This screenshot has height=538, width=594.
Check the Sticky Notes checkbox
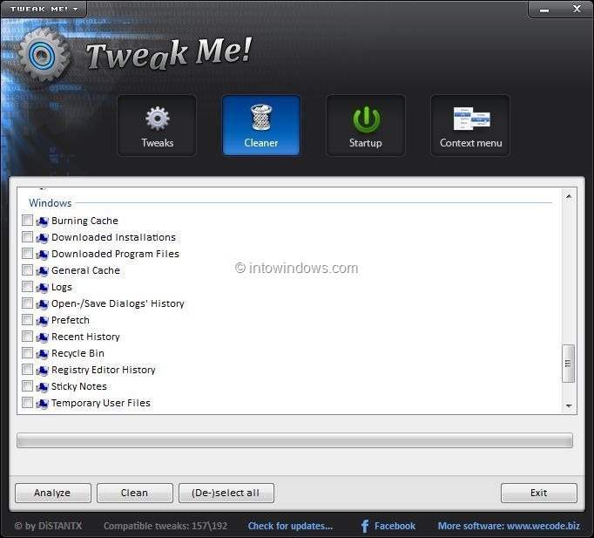coord(27,386)
